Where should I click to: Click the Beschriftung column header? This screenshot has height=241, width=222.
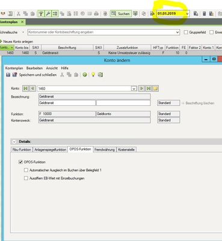coord(67,48)
